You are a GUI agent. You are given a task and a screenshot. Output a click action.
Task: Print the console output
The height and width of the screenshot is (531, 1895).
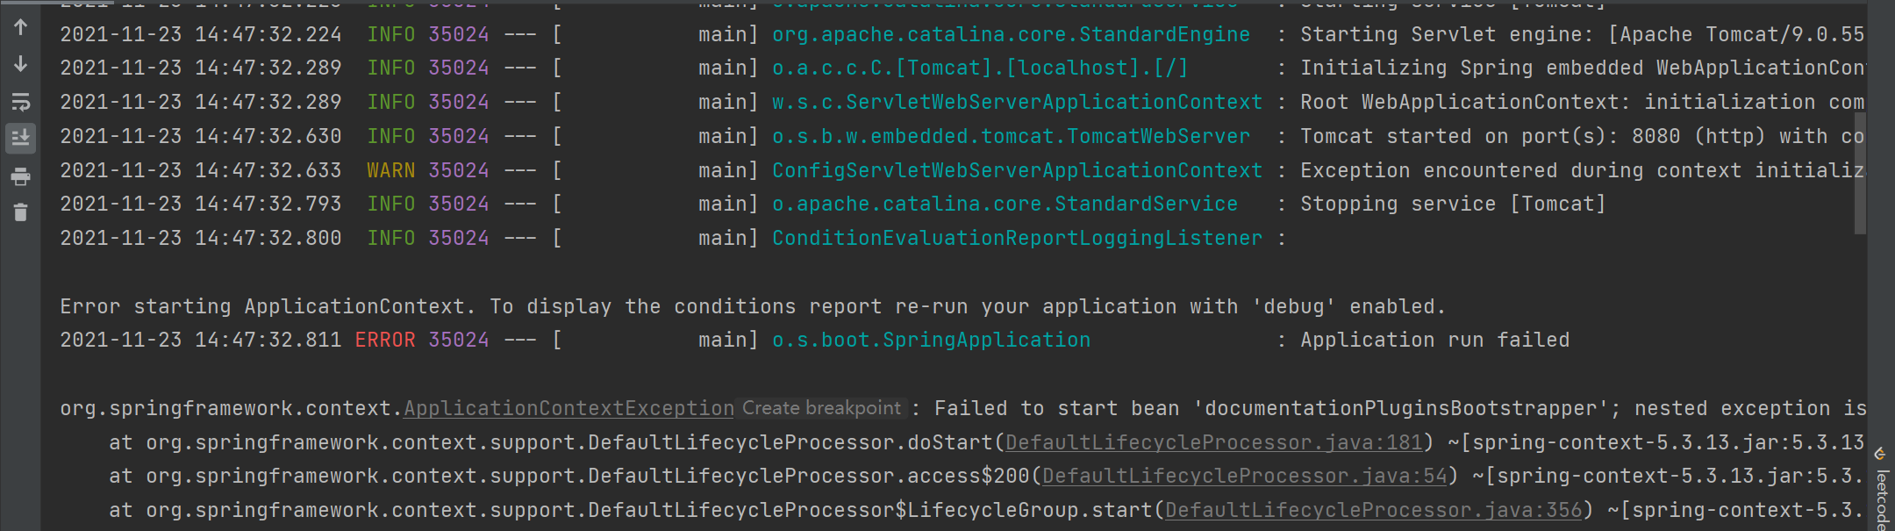[x=21, y=176]
